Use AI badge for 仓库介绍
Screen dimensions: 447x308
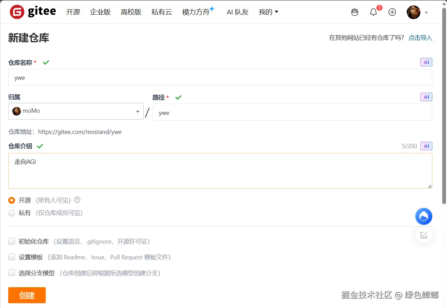click(x=426, y=146)
